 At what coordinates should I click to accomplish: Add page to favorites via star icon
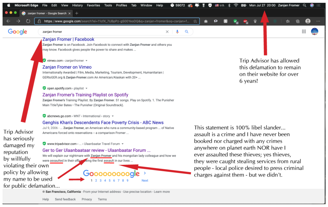tap(195, 21)
